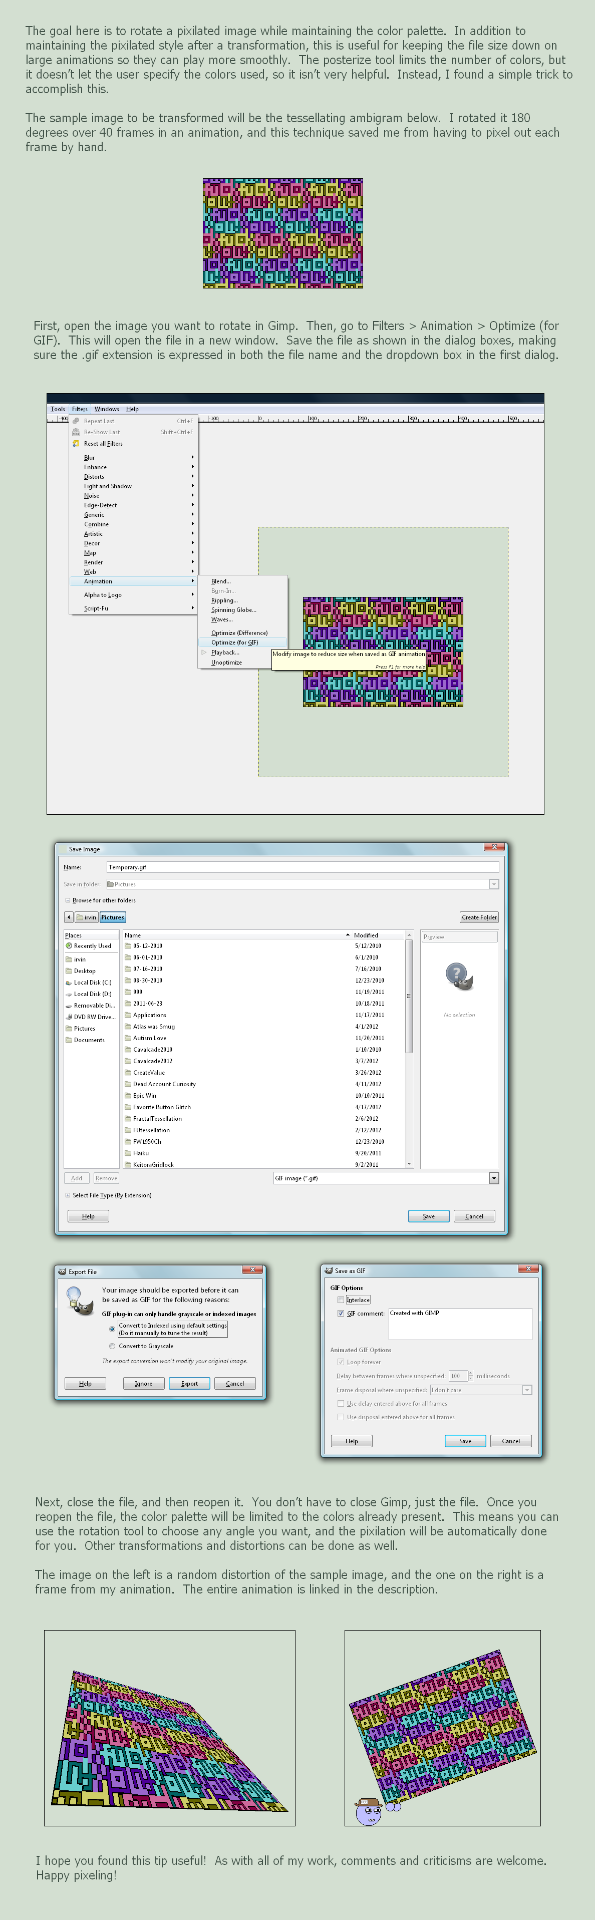This screenshot has height=1920, width=595.
Task: Click the DVD RW Drive icon
Action: click(x=69, y=1017)
